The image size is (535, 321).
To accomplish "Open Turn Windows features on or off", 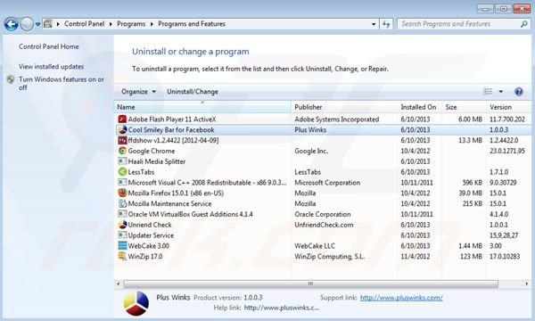I will [62, 83].
